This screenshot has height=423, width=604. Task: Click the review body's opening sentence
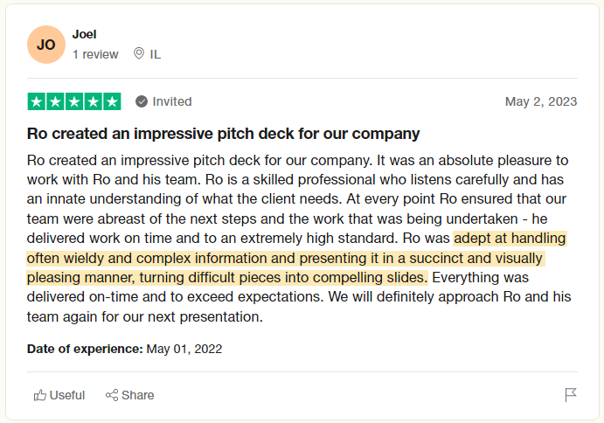pos(199,161)
